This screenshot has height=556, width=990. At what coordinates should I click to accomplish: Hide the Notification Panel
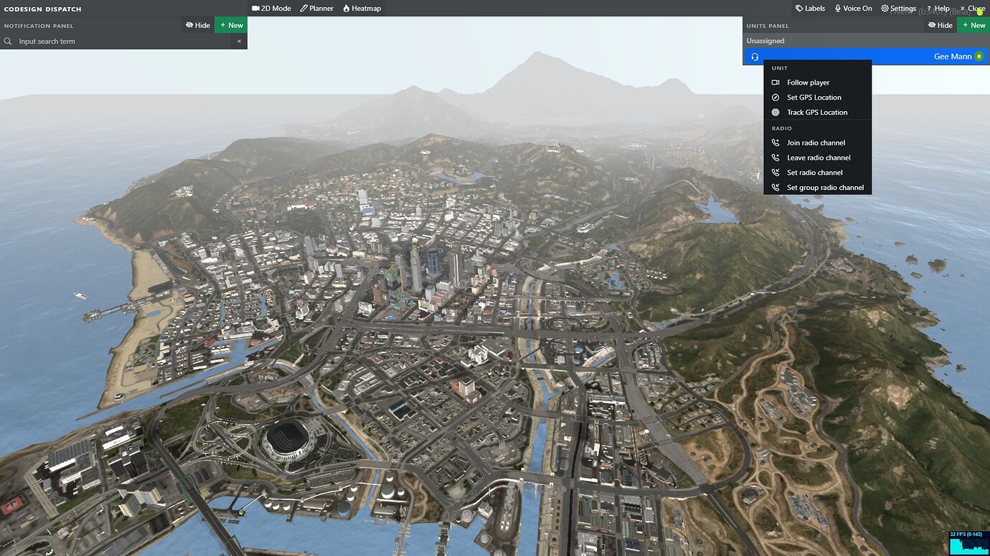[x=197, y=24]
